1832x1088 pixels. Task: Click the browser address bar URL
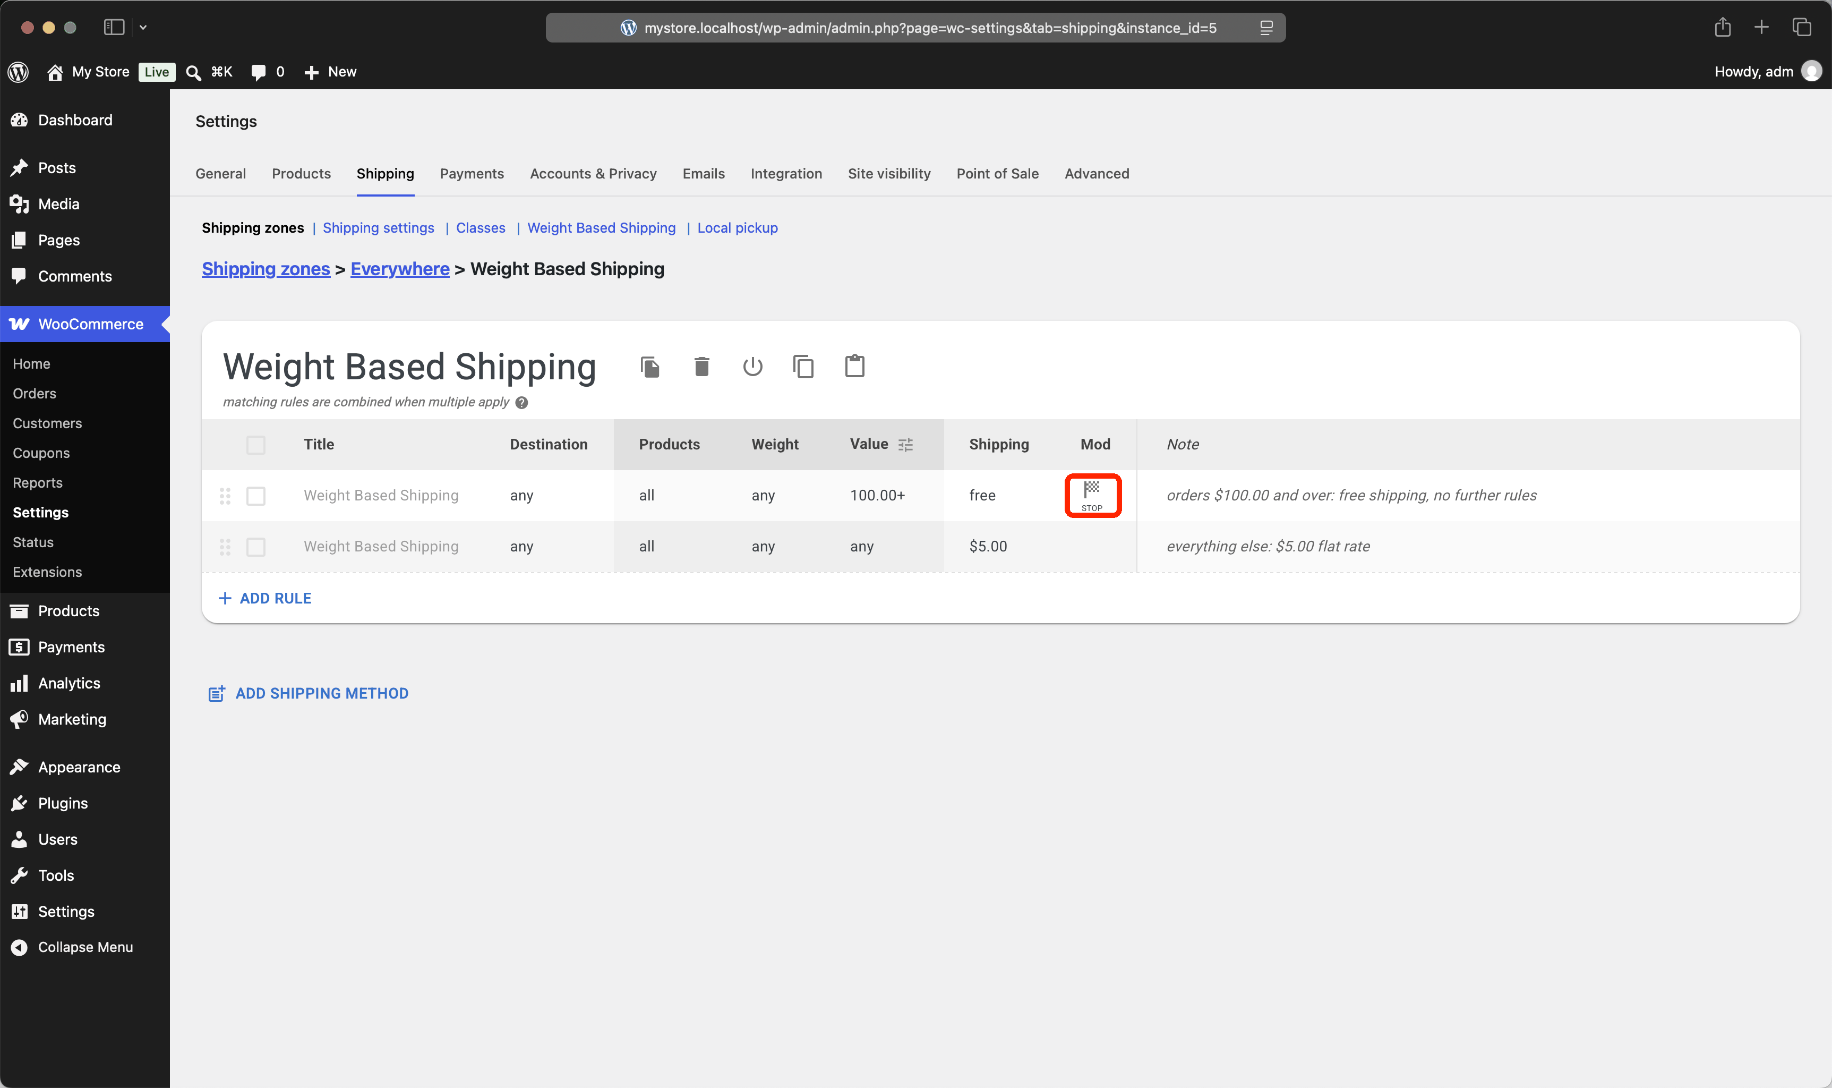click(x=930, y=28)
